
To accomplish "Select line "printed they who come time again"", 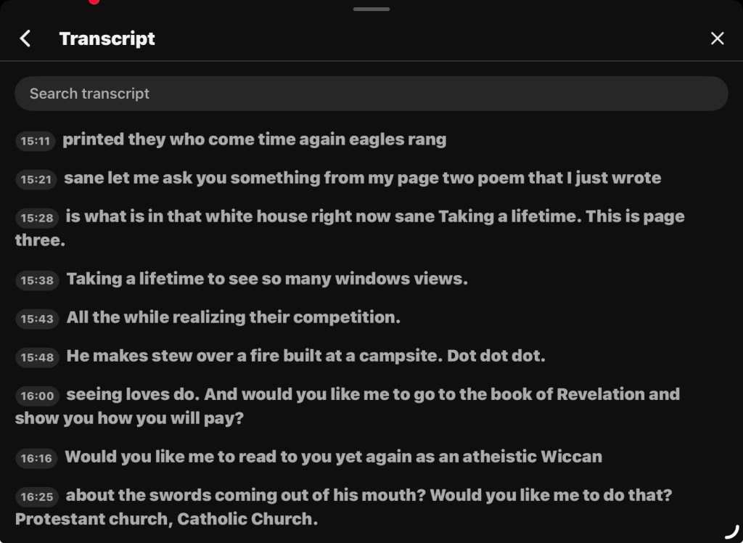I will click(254, 139).
